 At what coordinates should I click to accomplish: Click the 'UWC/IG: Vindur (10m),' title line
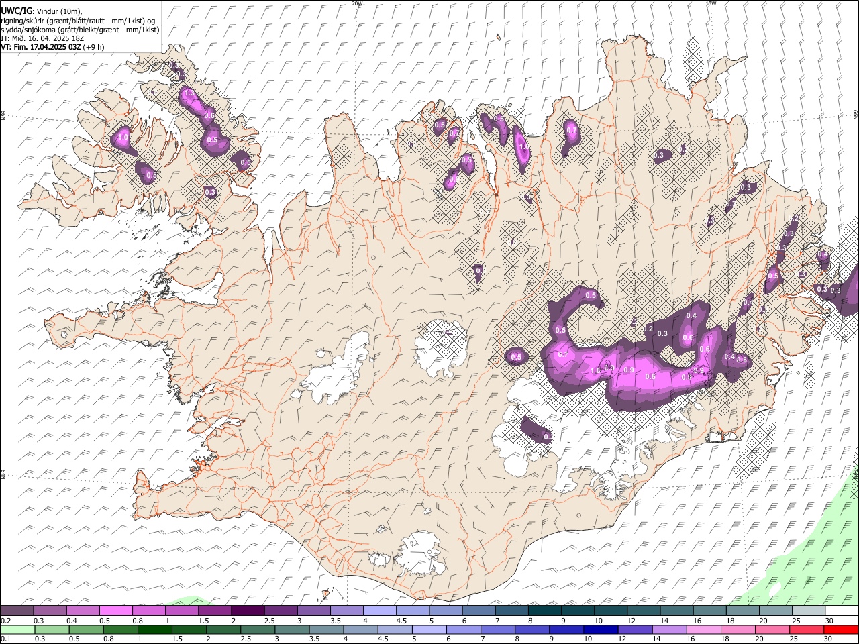pos(42,11)
